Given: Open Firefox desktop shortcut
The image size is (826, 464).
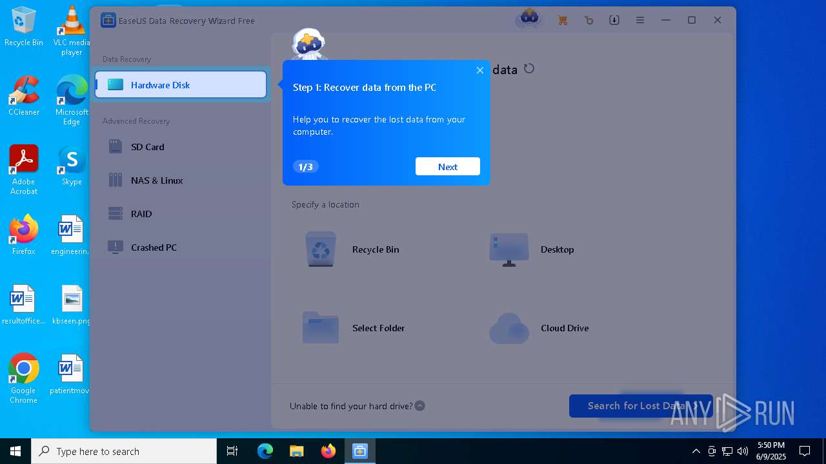Looking at the screenshot, I should (24, 235).
